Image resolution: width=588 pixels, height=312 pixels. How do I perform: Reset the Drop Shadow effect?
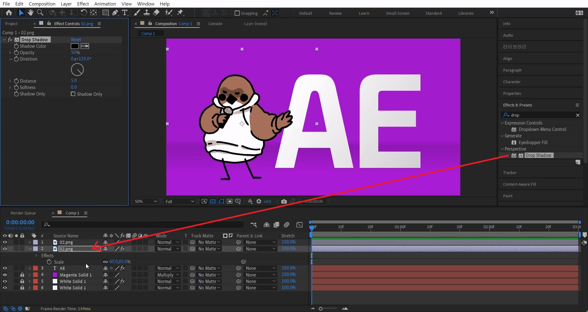[76, 40]
